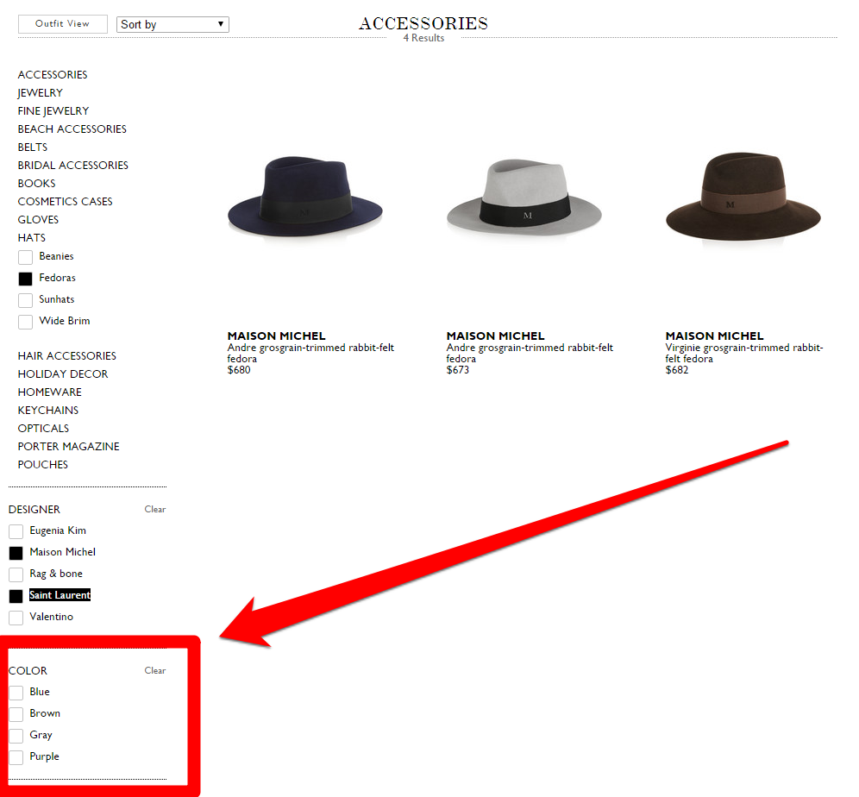The image size is (859, 797).
Task: Click the $682 price
Action: pyautogui.click(x=677, y=370)
